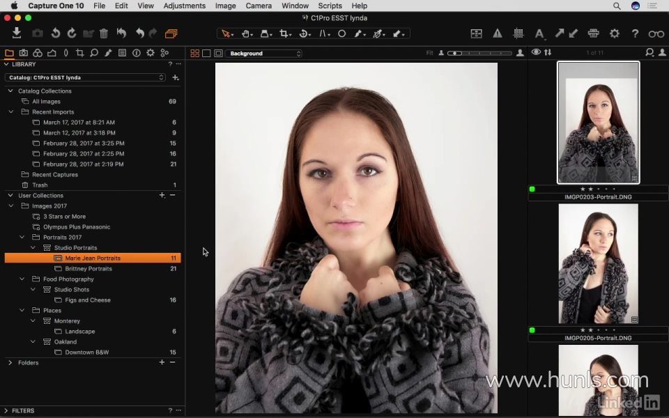The image size is (669, 418).
Task: Select the Brittney Portraits album
Action: tap(88, 269)
